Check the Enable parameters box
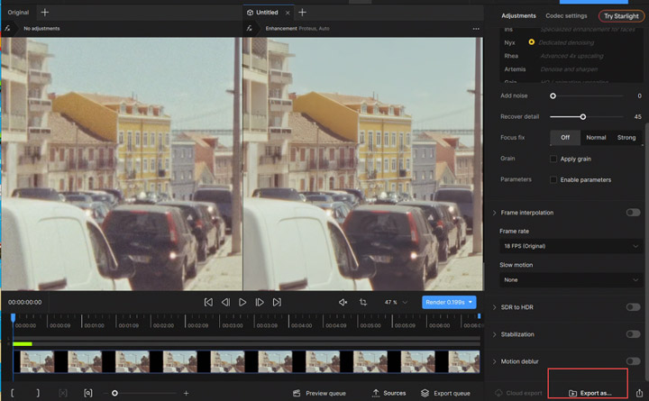649x401 pixels. pyautogui.click(x=553, y=179)
